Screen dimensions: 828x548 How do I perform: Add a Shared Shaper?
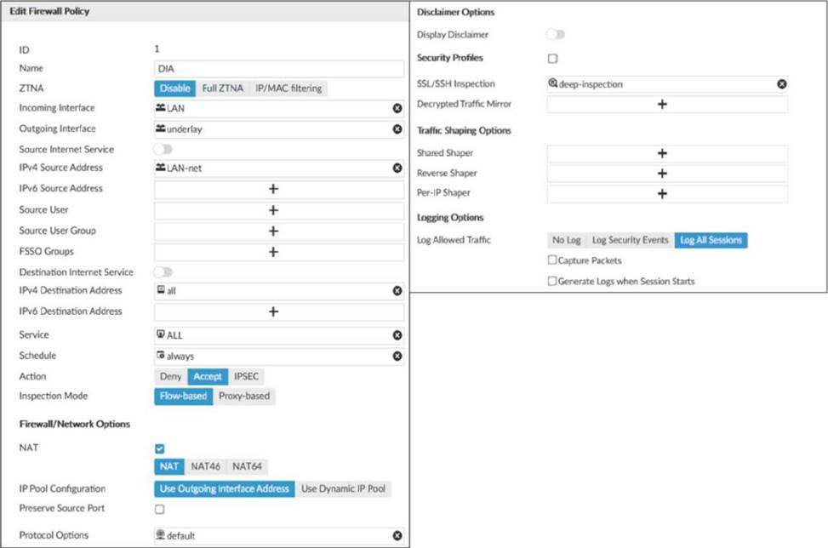[661, 154]
